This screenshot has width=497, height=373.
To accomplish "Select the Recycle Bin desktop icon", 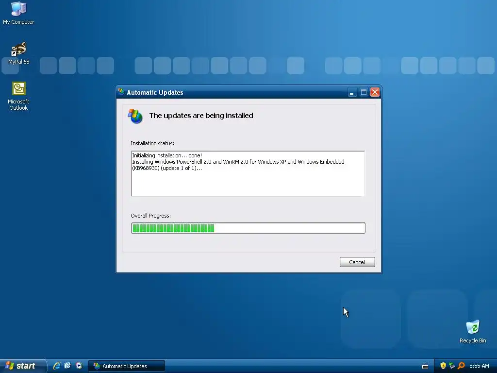I will tap(473, 331).
